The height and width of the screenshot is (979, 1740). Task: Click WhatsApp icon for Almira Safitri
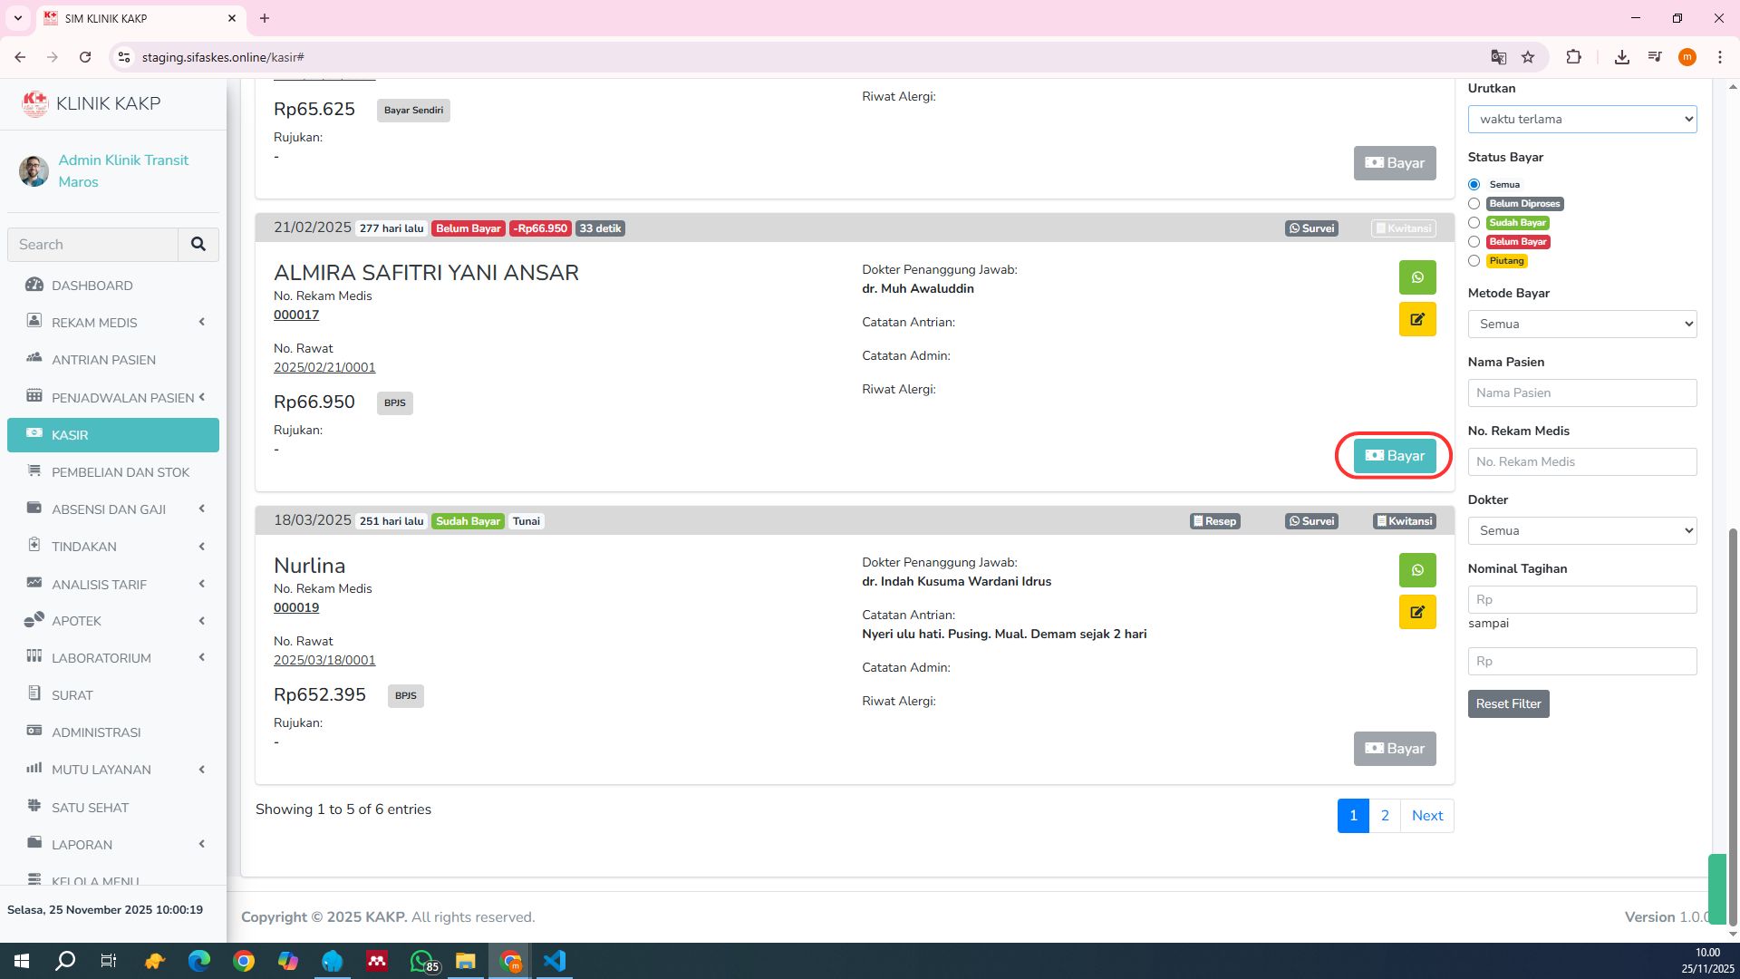pos(1416,277)
